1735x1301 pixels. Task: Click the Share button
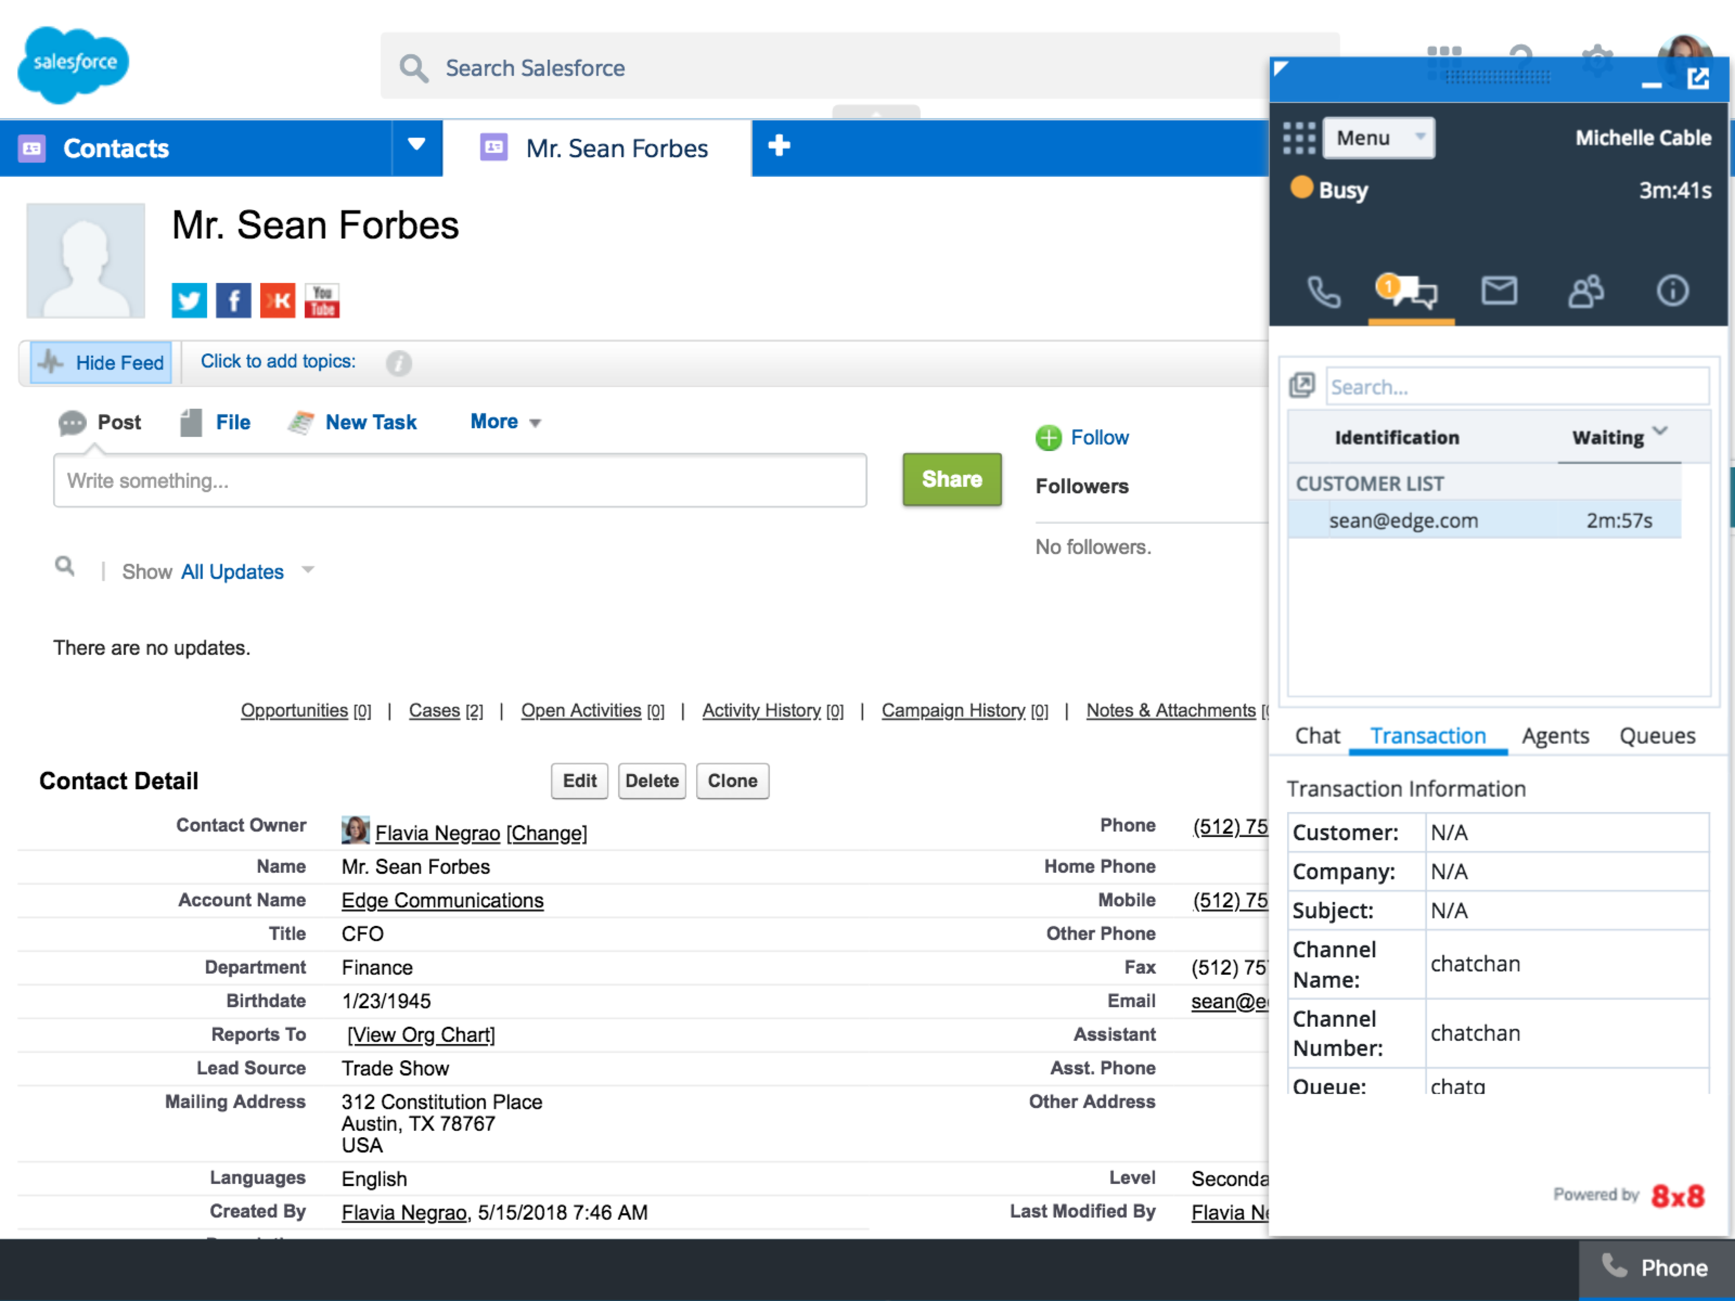[x=952, y=479]
